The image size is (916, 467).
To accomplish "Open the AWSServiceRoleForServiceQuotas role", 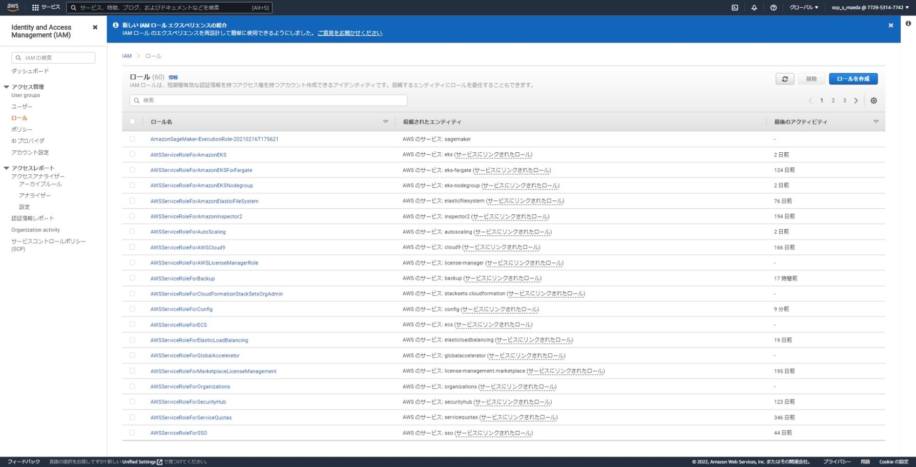I will click(x=191, y=418).
